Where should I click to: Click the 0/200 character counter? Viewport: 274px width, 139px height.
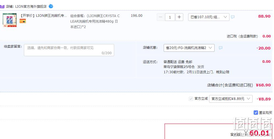(x=106, y=53)
